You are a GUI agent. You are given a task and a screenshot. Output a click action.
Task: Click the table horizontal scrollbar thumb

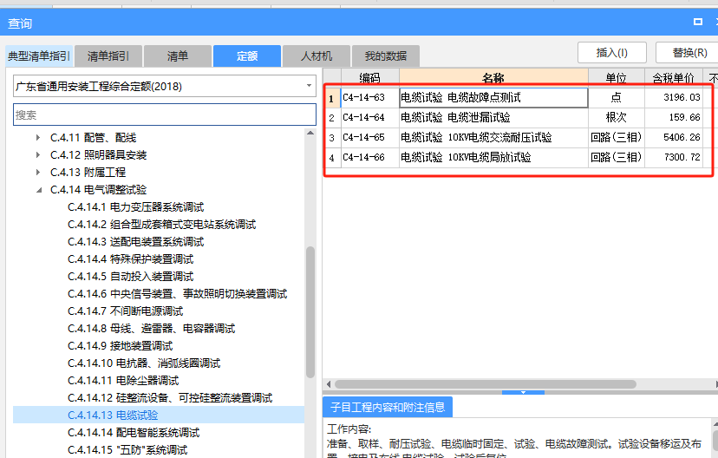tap(486, 383)
